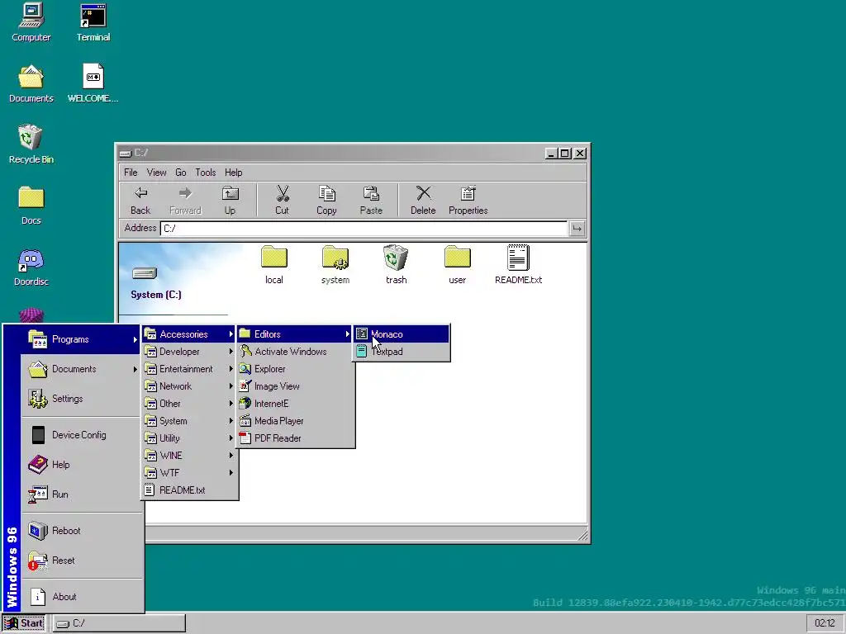The image size is (846, 634).
Task: Expand the WTF program group
Action: tap(189, 473)
